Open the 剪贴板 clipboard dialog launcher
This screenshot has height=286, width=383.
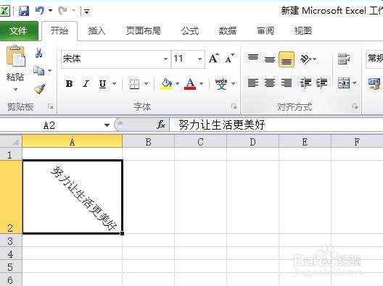point(51,106)
